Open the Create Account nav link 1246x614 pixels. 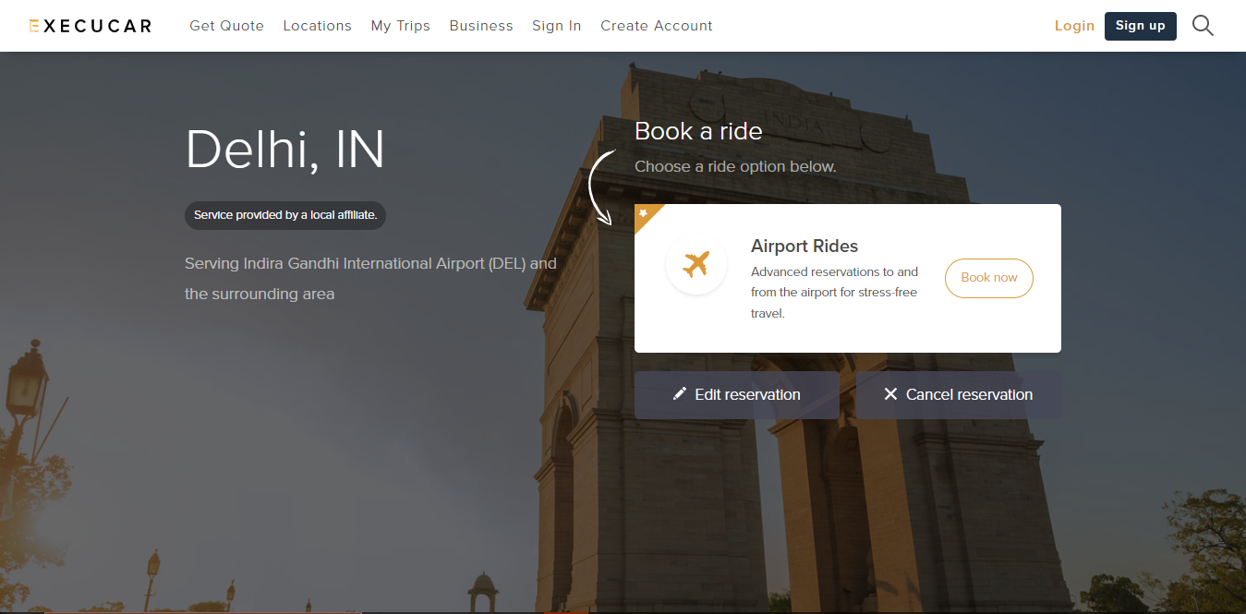click(656, 26)
